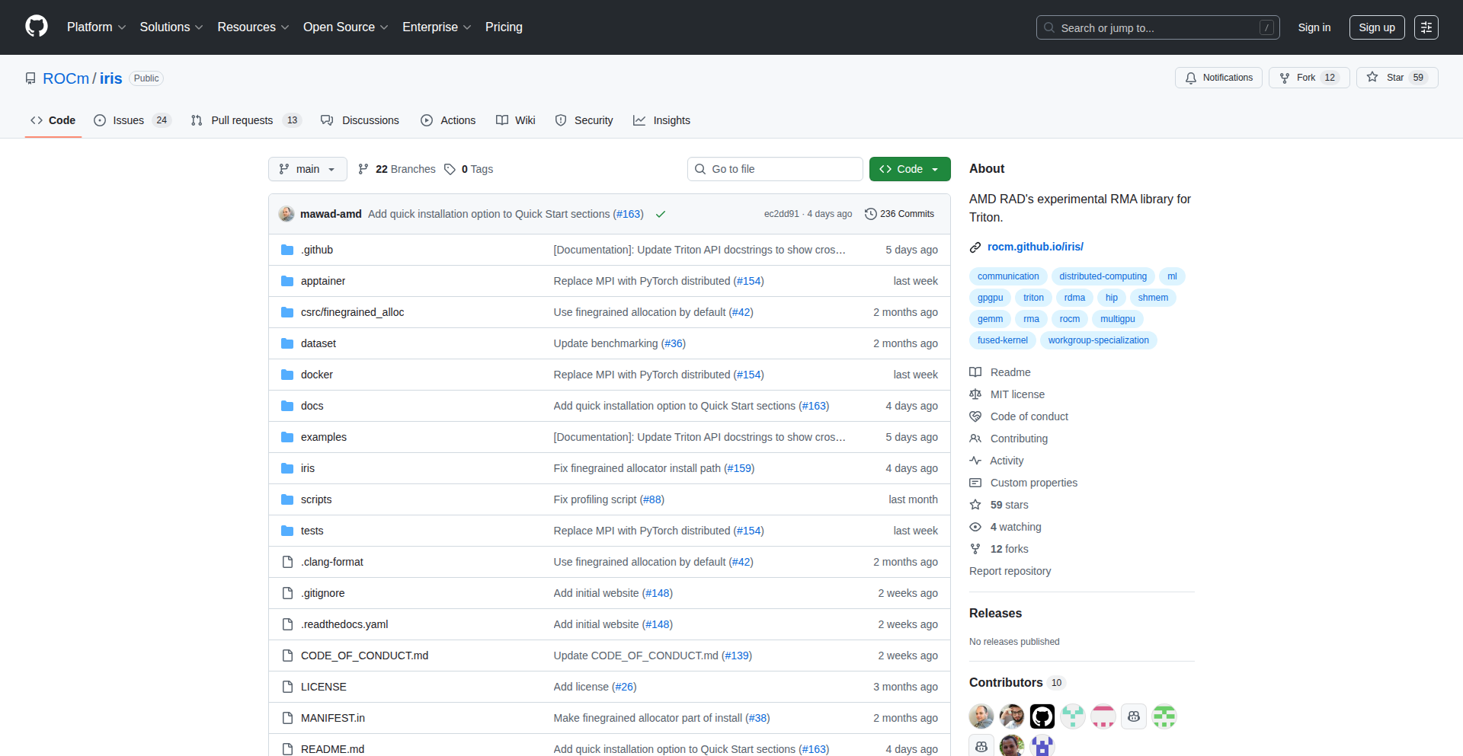This screenshot has height=756, width=1463.
Task: Expand the Open Source menu
Action: [x=346, y=27]
